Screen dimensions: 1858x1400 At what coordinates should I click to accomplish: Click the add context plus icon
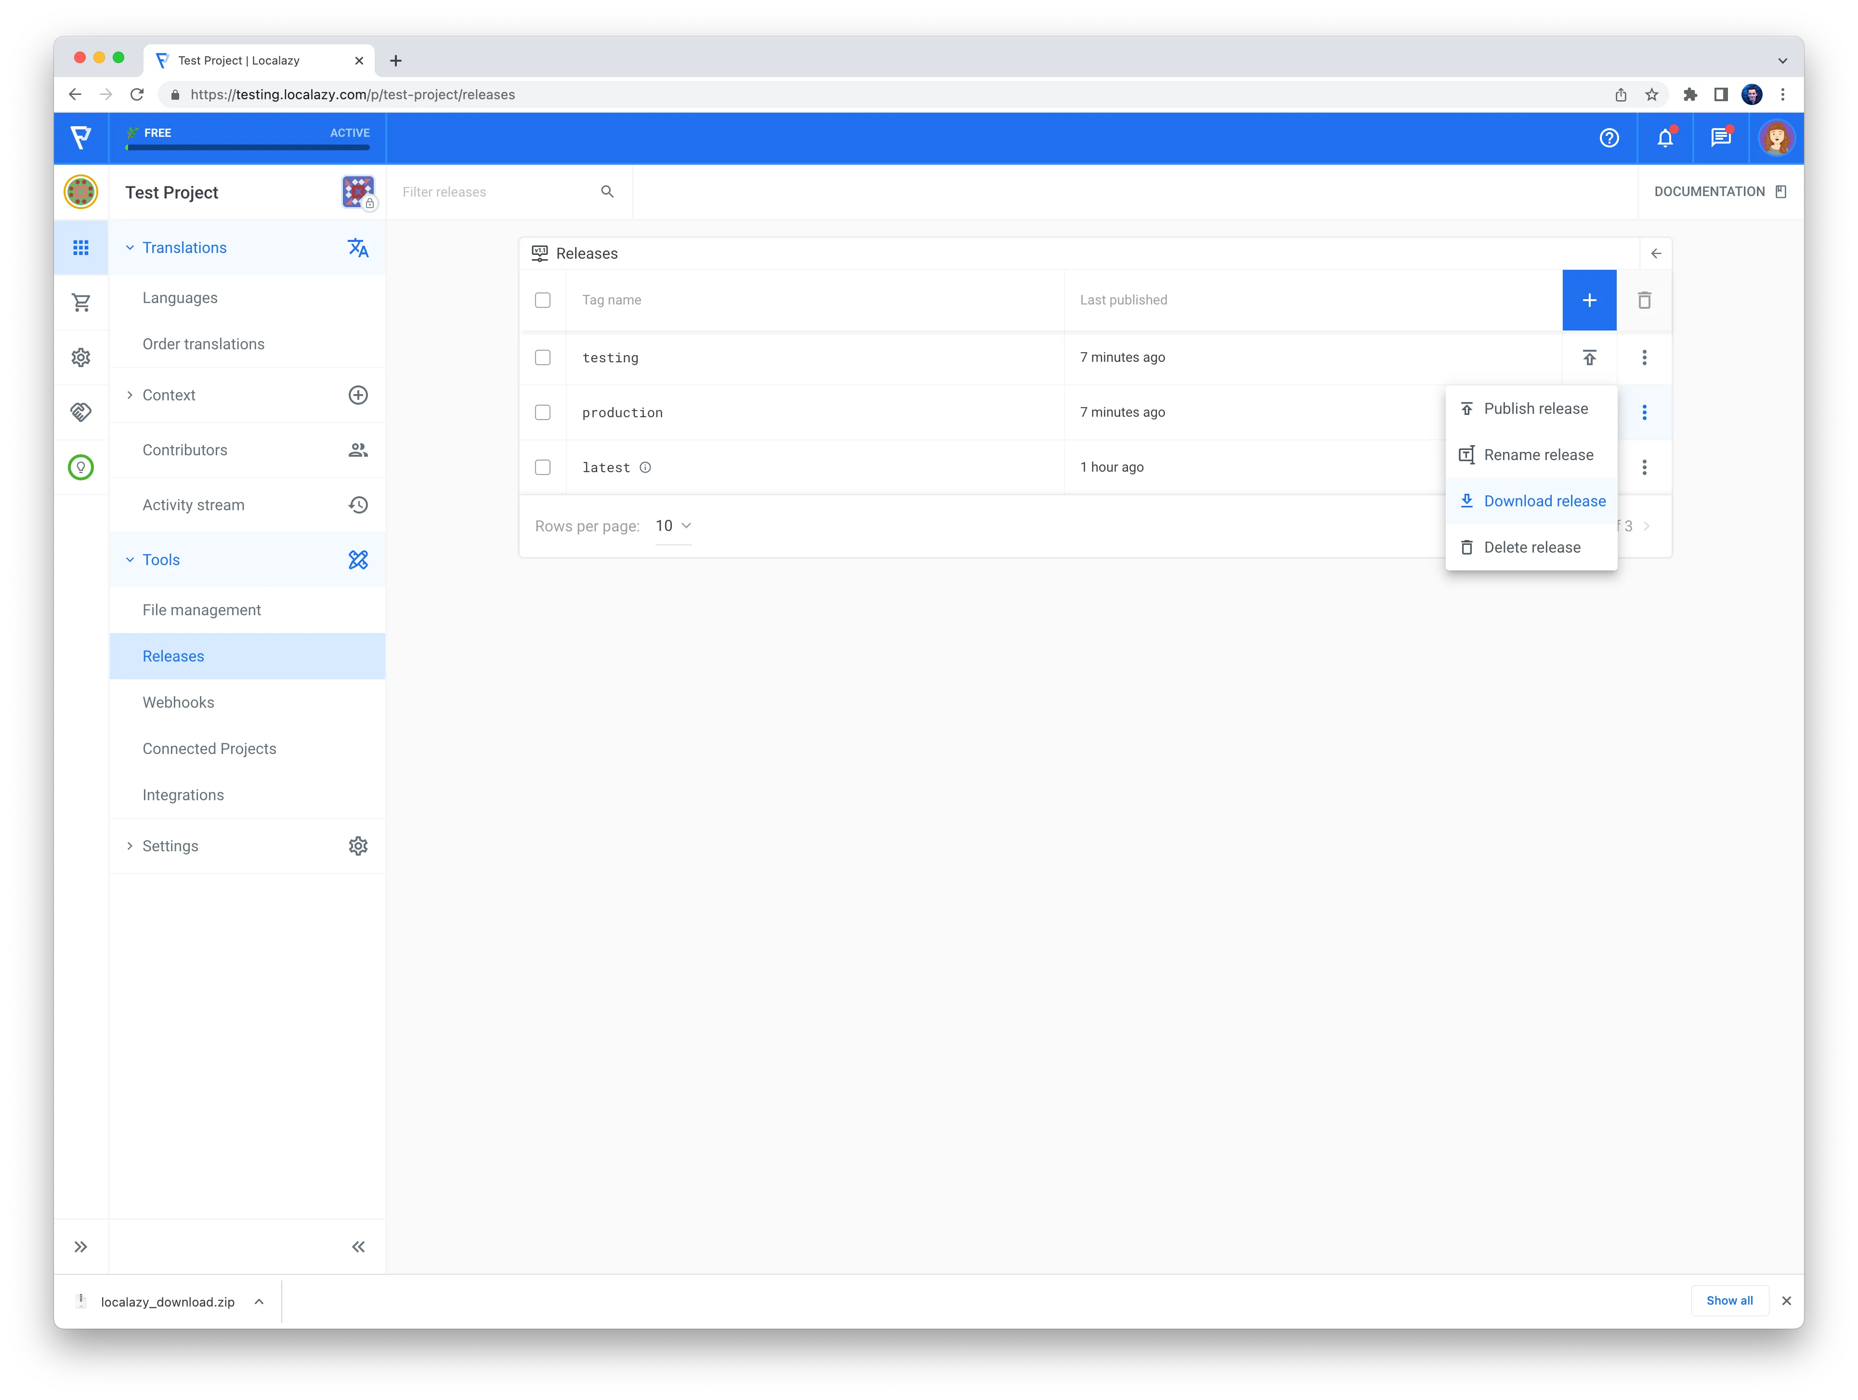pos(358,395)
